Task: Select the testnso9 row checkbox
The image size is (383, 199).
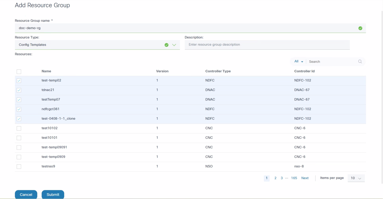Action: point(19,167)
